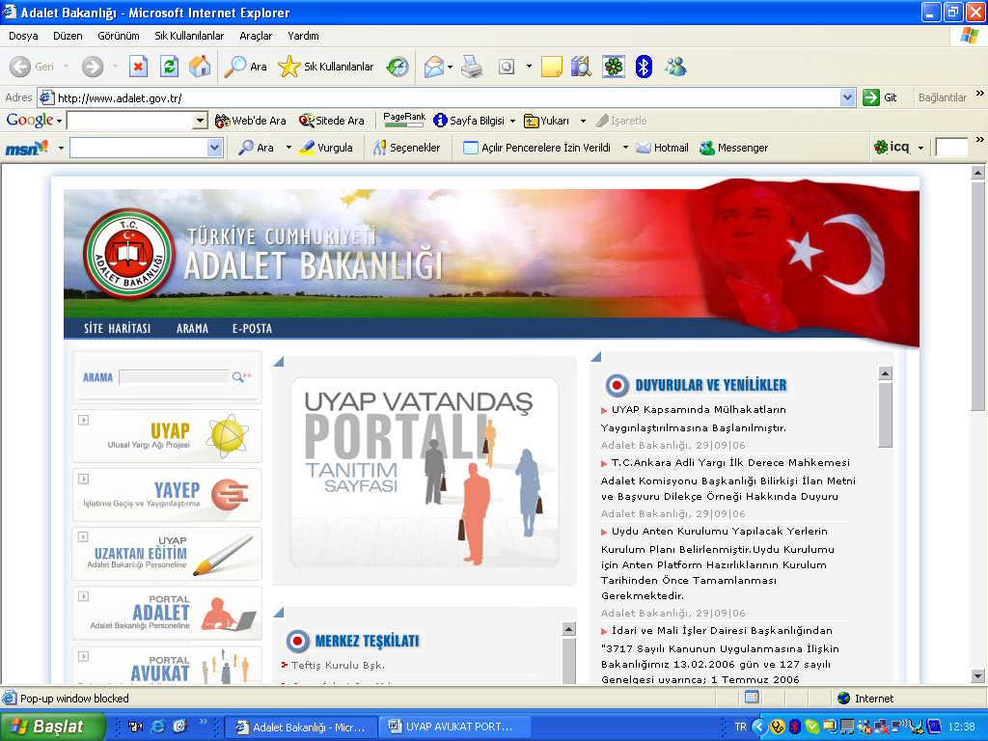Click the Messenger people icon in toolbar

coord(675,67)
